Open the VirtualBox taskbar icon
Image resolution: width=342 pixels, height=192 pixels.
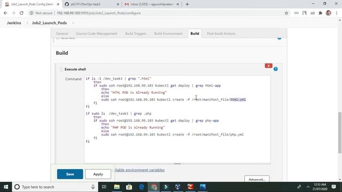tap(178, 187)
